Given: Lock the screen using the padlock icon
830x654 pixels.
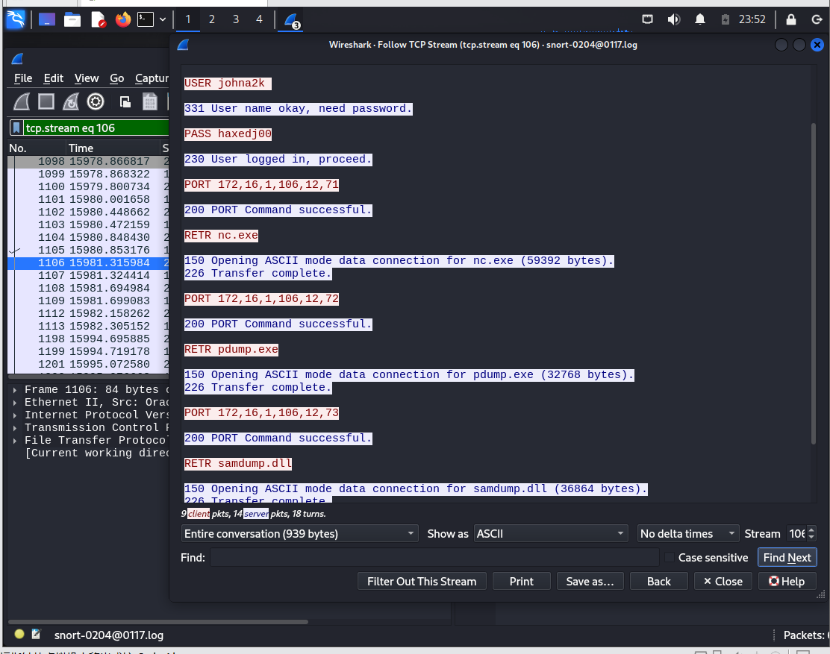Looking at the screenshot, I should pyautogui.click(x=791, y=19).
